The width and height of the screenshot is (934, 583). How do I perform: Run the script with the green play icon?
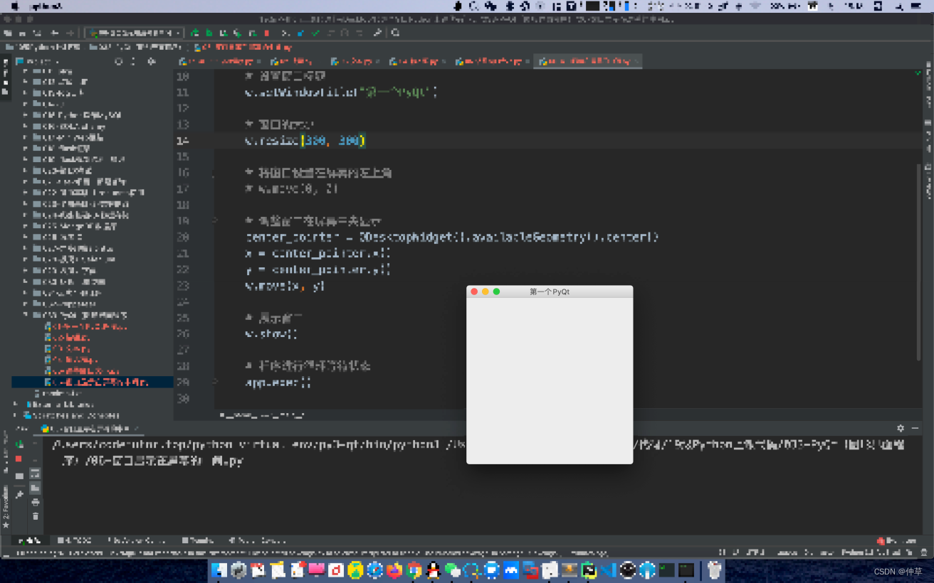(x=195, y=33)
